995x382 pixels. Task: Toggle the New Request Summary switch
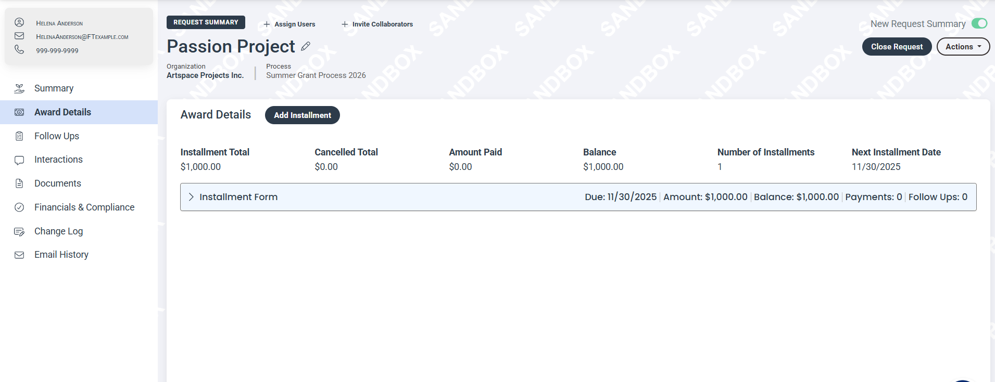pyautogui.click(x=979, y=23)
